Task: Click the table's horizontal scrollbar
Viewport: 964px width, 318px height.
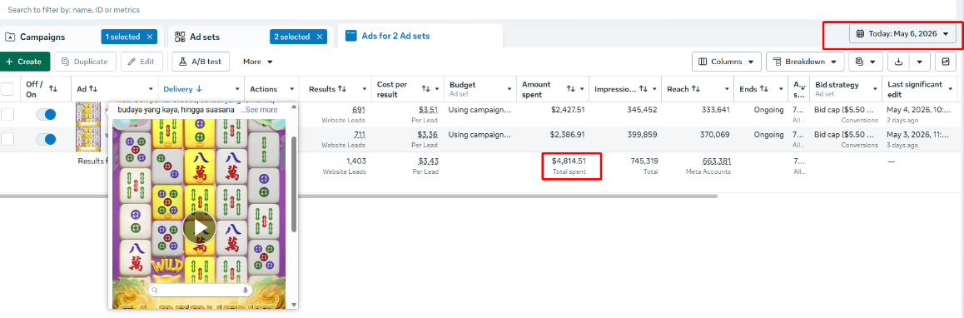Action: [x=359, y=196]
